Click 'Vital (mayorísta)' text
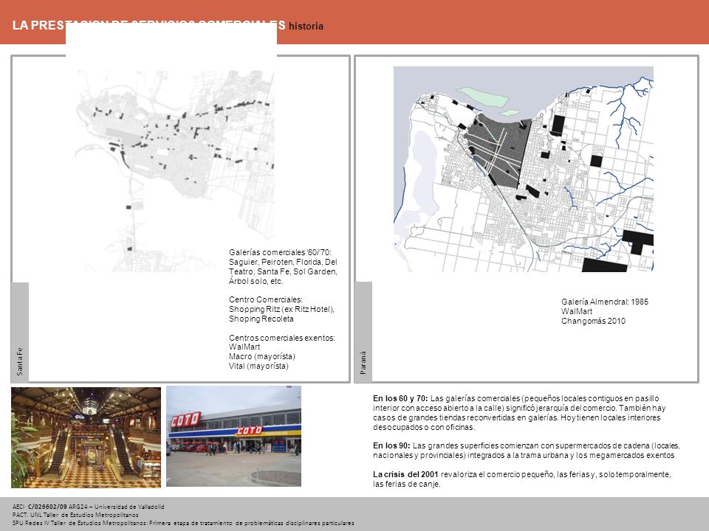The height and width of the screenshot is (531, 709). (258, 366)
